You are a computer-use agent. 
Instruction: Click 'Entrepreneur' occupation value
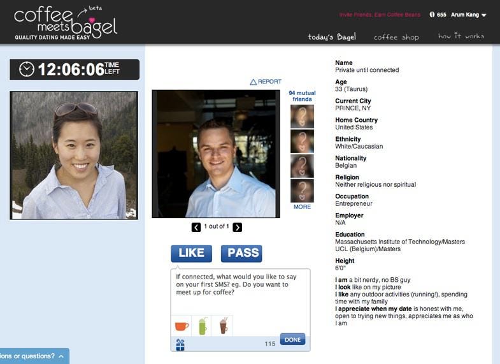point(354,203)
